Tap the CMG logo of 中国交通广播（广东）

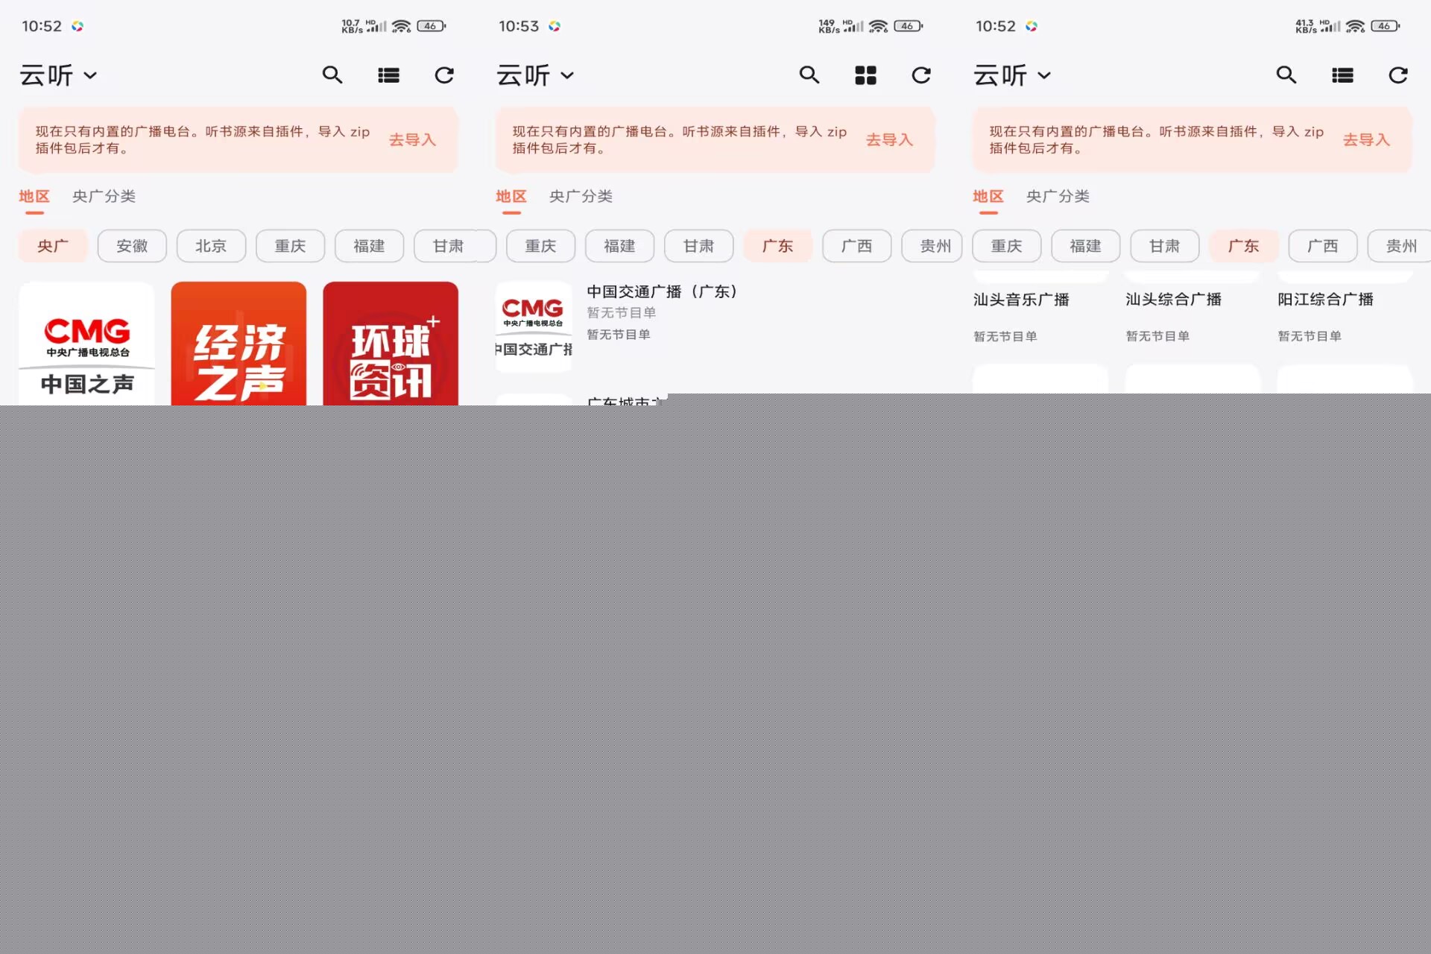tap(534, 326)
